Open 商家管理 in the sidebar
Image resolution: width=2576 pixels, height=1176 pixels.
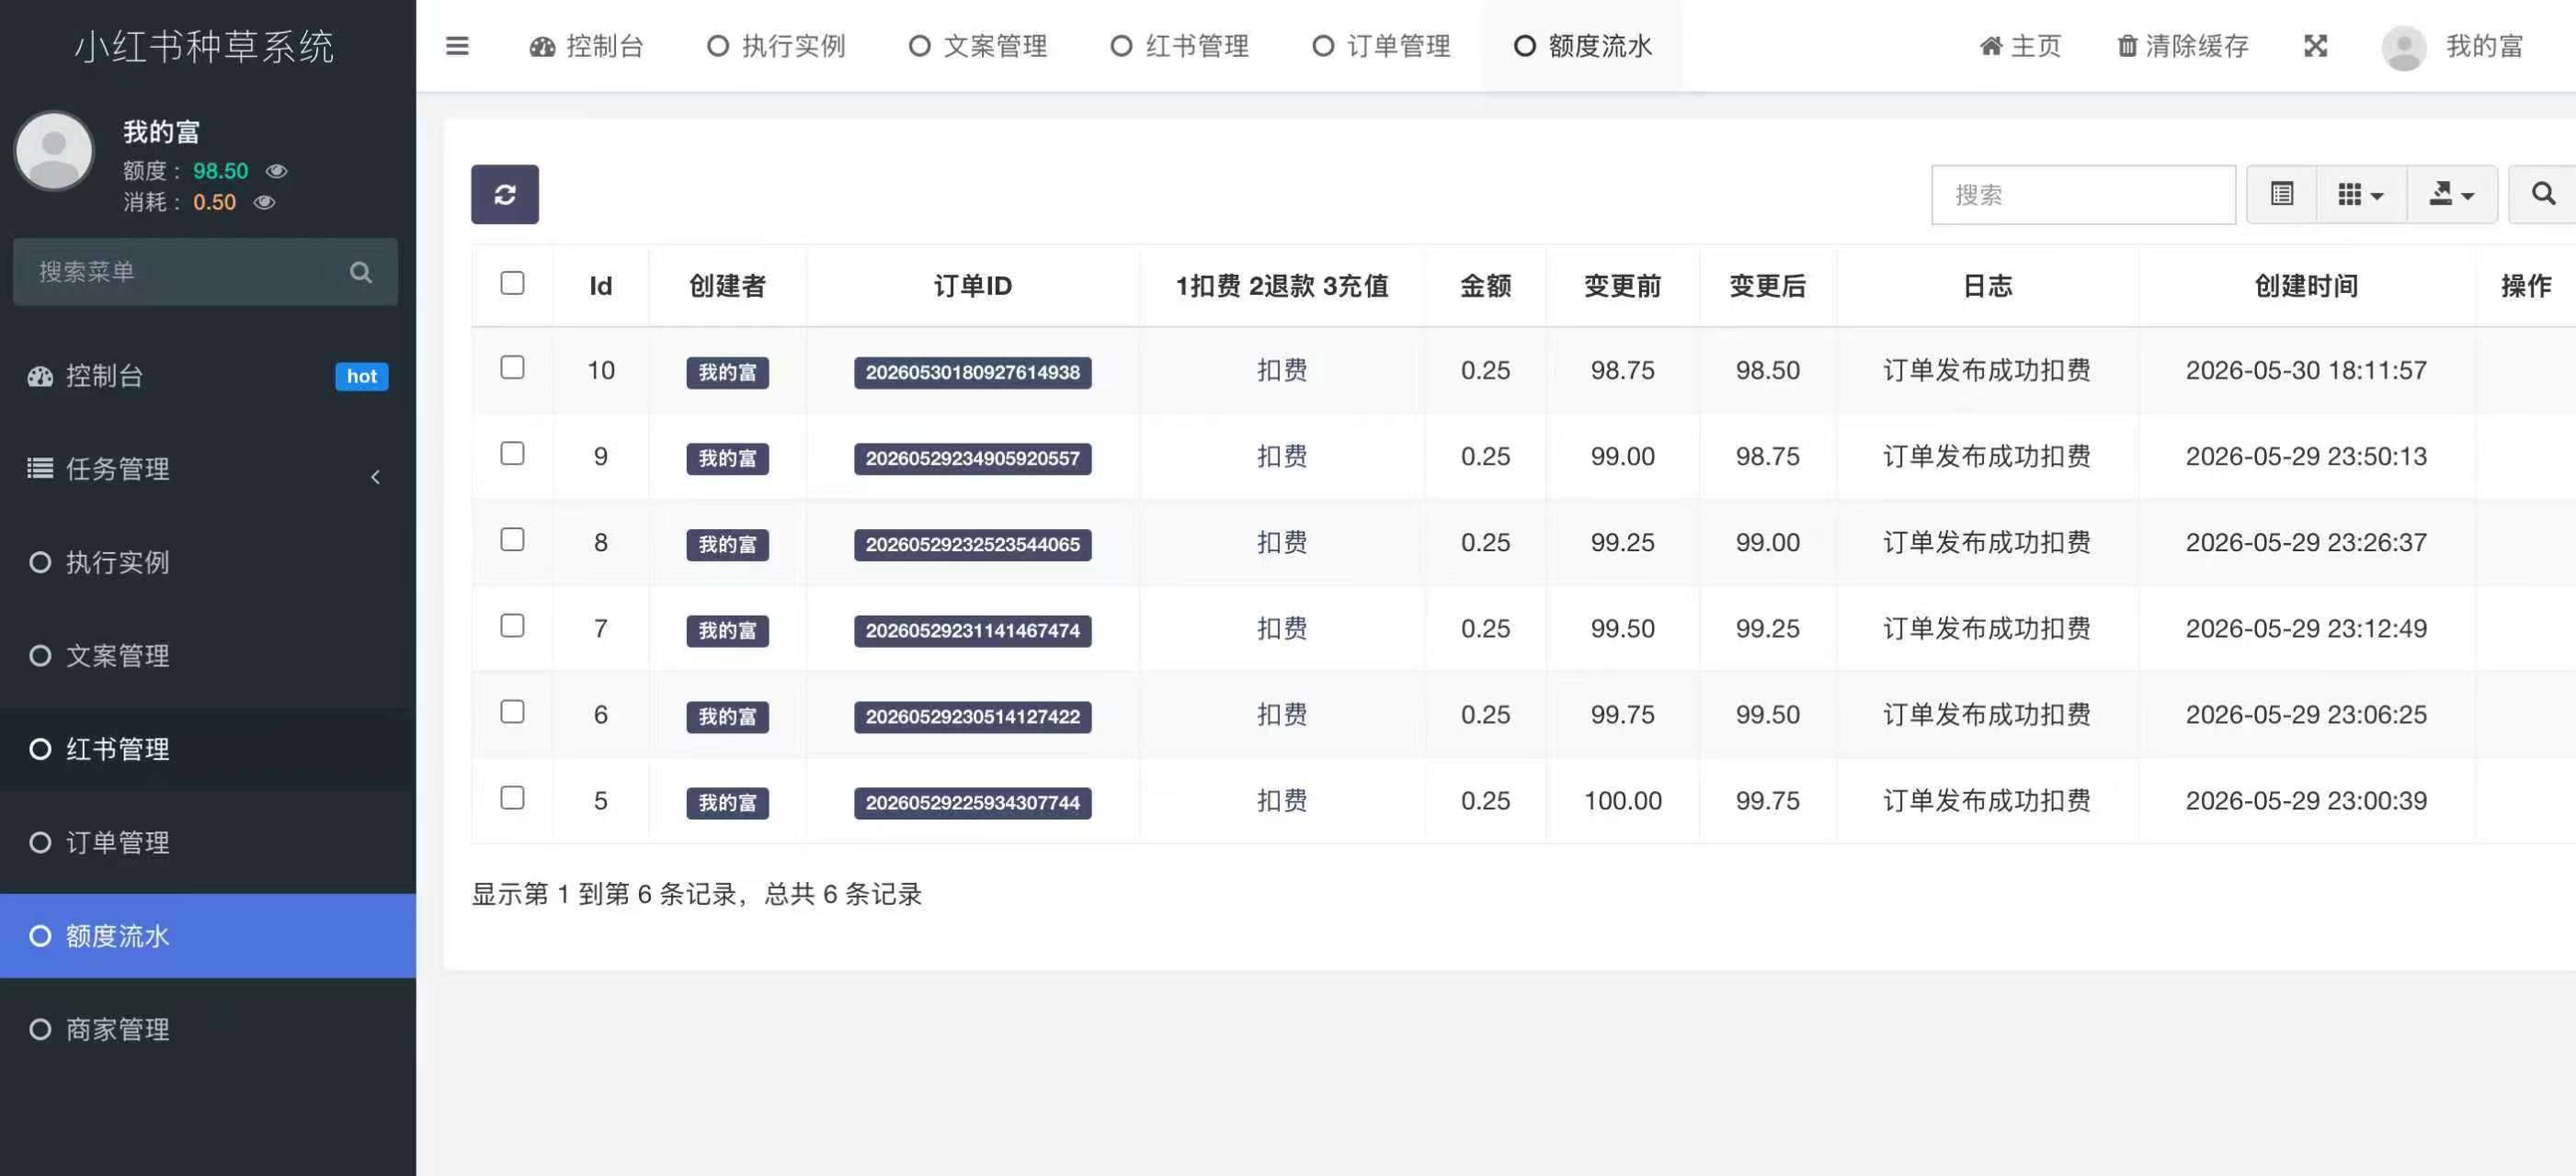point(208,1029)
